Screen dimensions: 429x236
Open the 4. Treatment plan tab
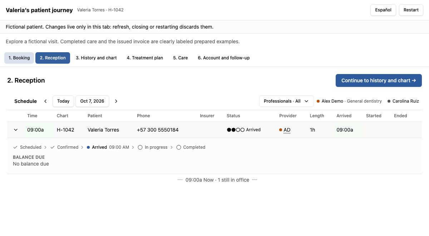coord(145,58)
